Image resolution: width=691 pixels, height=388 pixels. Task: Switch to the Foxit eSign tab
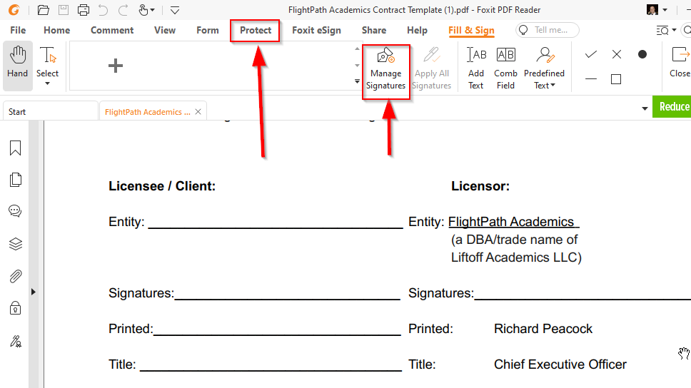click(316, 30)
